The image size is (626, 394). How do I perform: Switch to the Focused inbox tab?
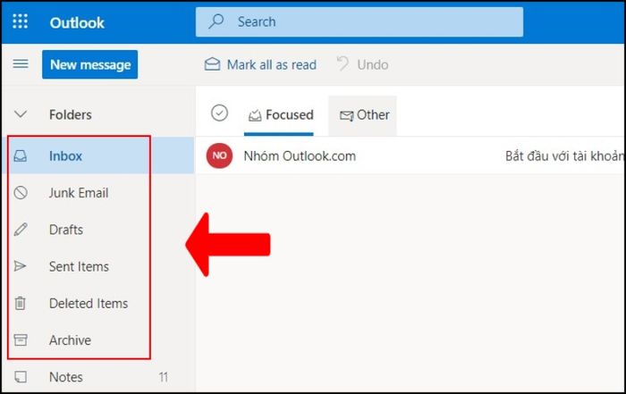coord(281,115)
